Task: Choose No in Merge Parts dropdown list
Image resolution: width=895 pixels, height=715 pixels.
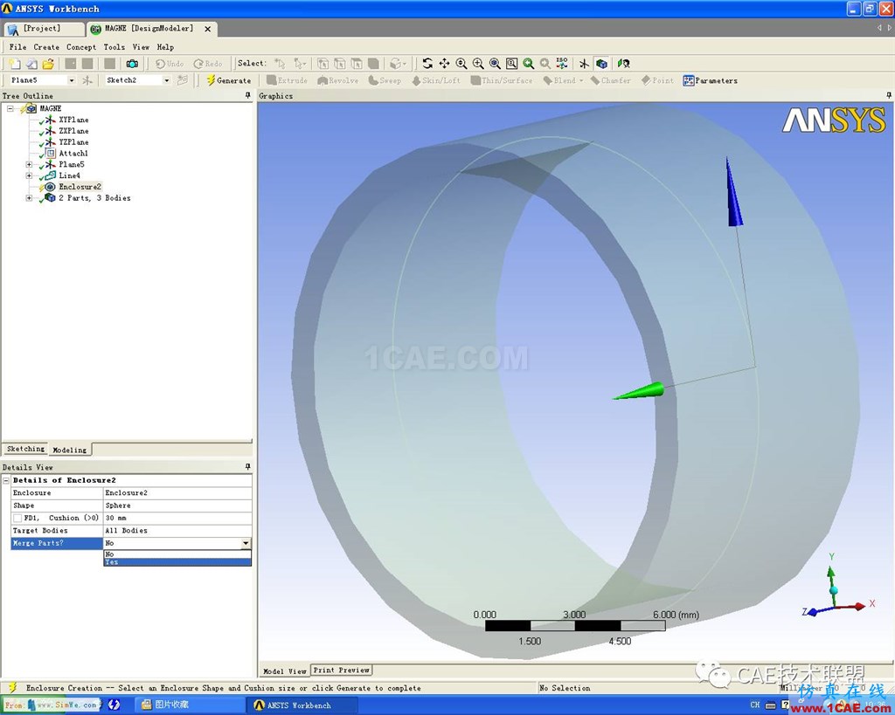Action: coord(177,554)
